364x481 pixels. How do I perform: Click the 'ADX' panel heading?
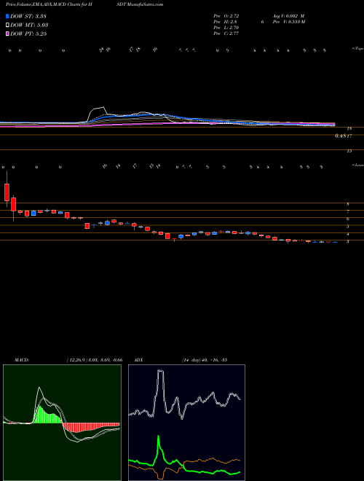click(x=138, y=360)
